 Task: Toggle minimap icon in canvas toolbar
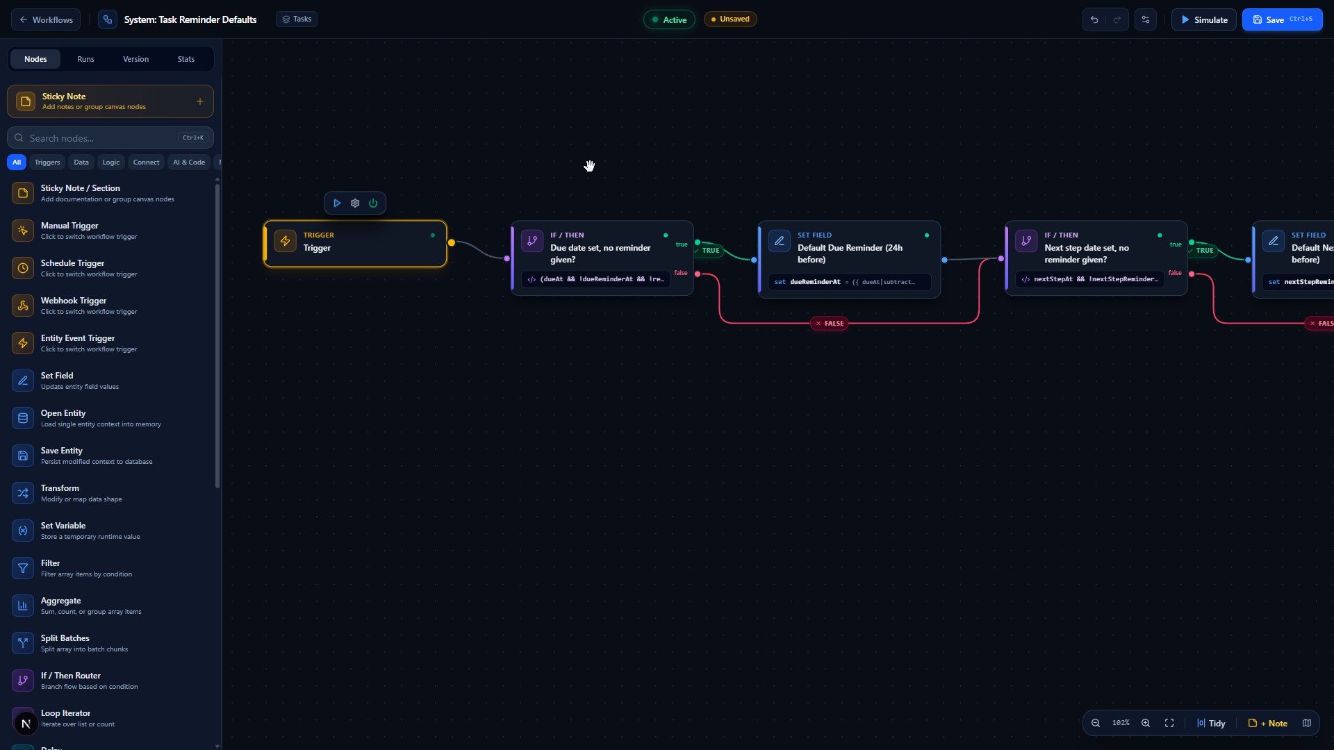tap(1307, 723)
